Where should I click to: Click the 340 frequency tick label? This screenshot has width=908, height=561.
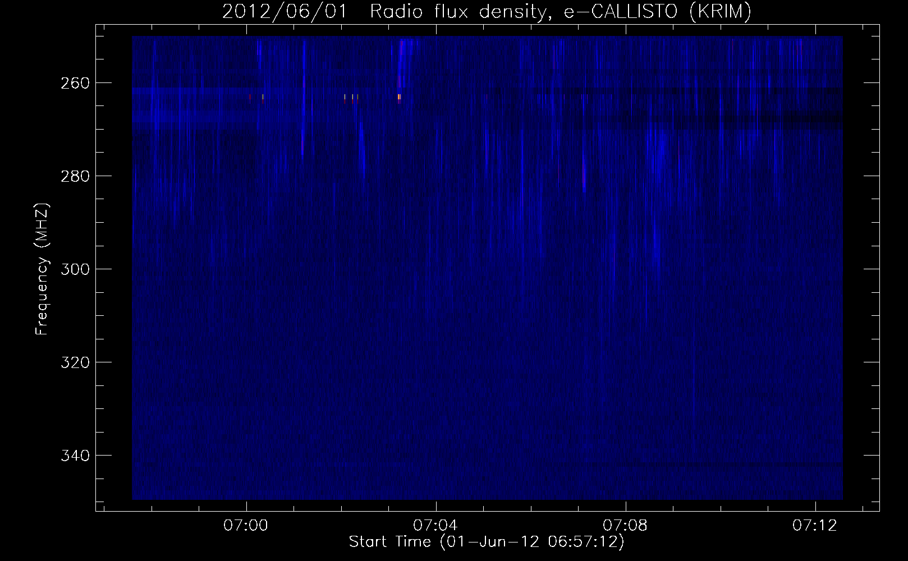point(75,455)
